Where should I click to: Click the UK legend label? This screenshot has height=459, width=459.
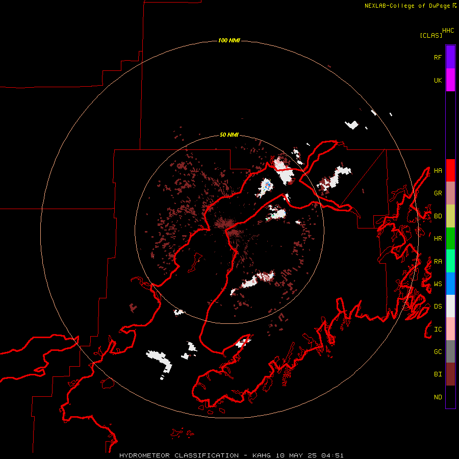[438, 80]
